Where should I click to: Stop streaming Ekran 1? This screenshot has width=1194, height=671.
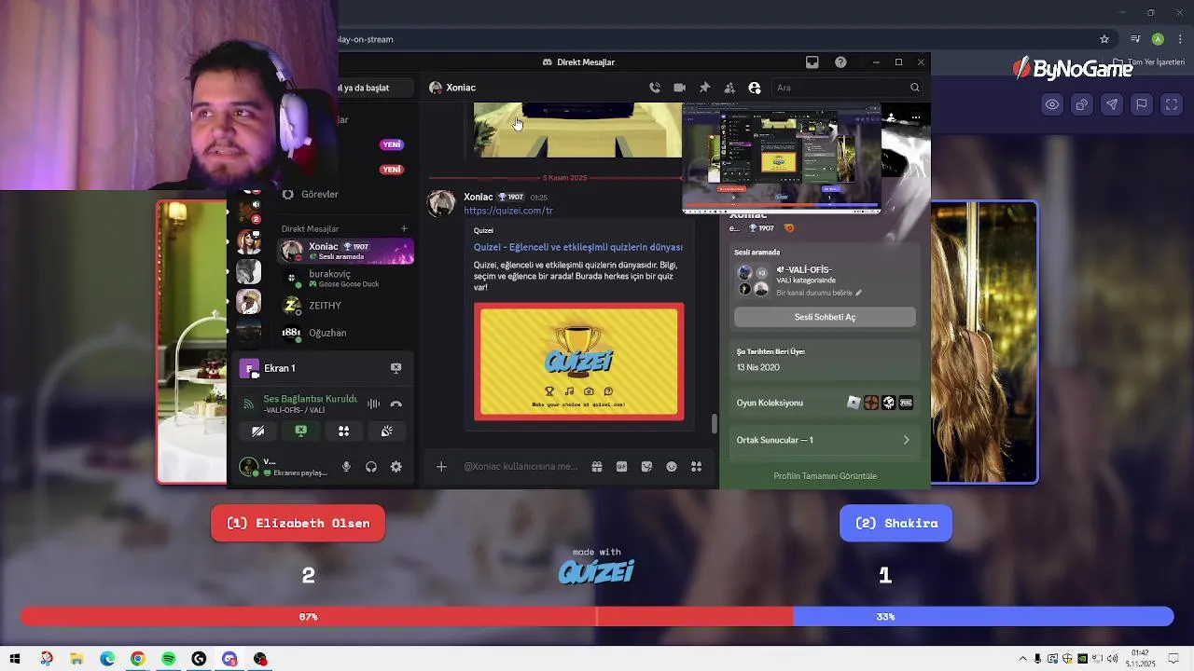(396, 368)
